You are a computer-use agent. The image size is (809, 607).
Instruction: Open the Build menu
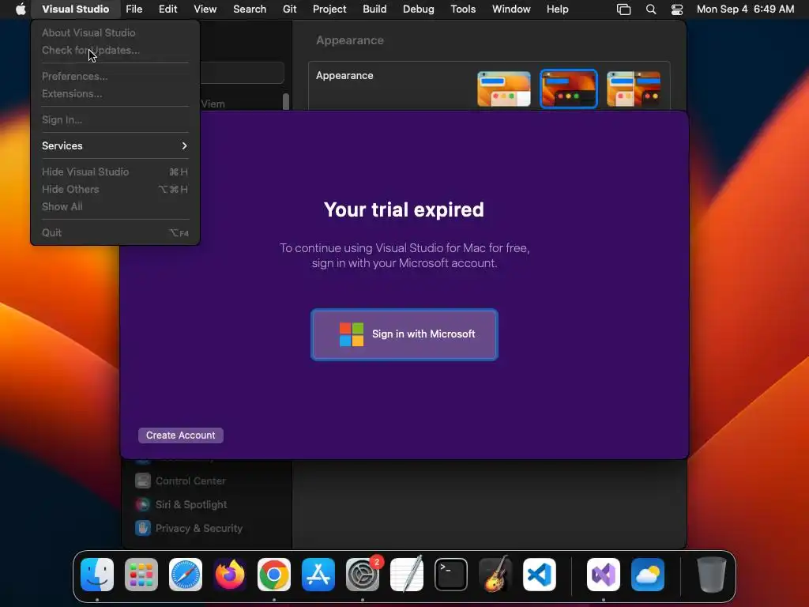pos(374,9)
